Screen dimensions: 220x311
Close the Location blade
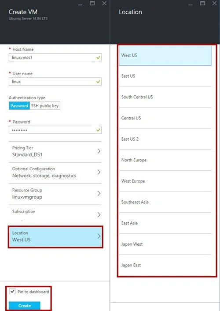(x=214, y=3)
